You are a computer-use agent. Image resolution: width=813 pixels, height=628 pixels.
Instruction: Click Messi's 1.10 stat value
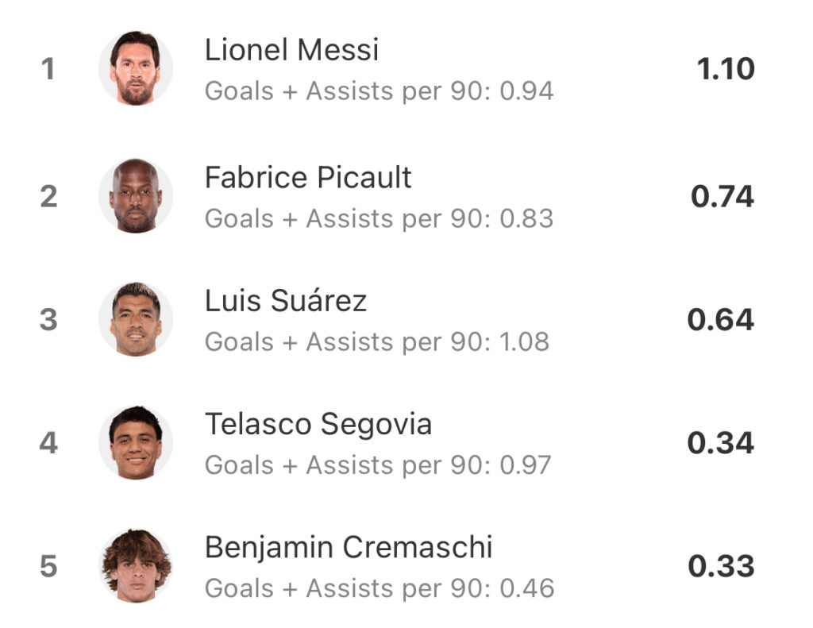[x=726, y=68]
